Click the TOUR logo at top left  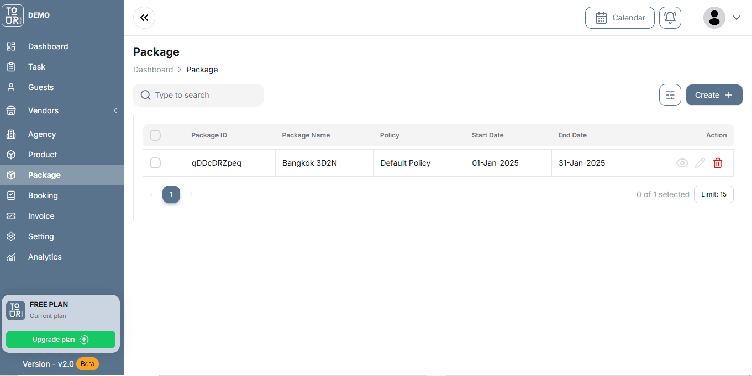click(13, 15)
